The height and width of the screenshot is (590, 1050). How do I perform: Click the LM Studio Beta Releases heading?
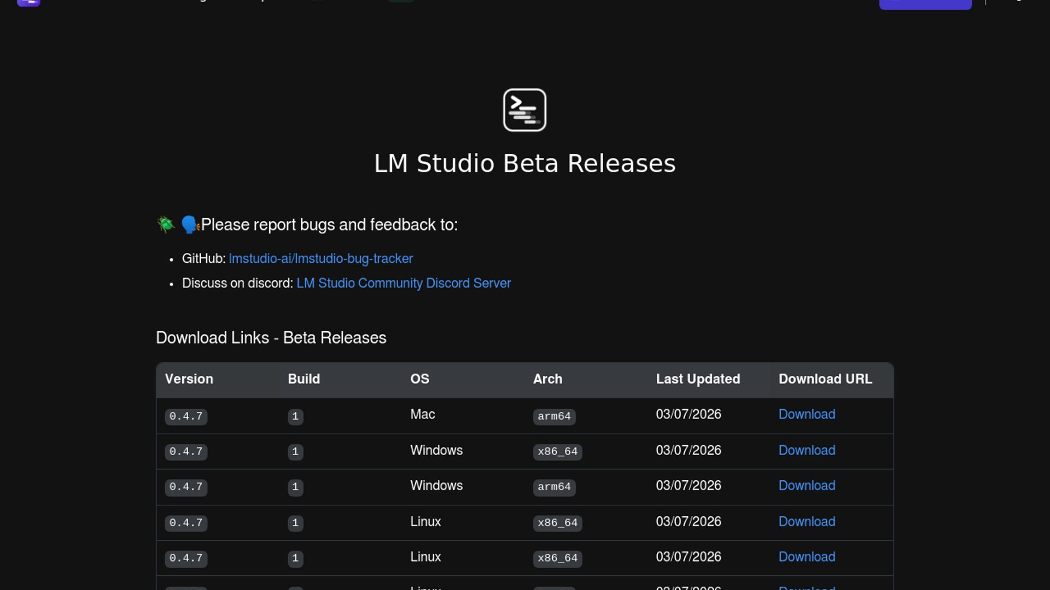pos(524,163)
